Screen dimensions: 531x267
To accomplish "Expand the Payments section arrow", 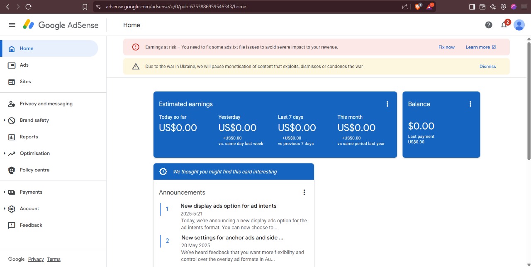I will click(5, 192).
